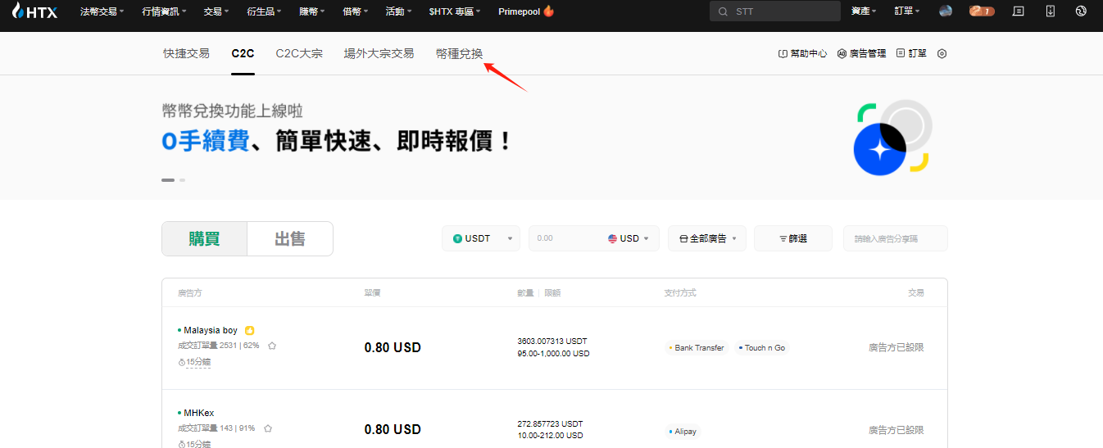
Task: Click the orange rewards badge icon
Action: point(981,11)
